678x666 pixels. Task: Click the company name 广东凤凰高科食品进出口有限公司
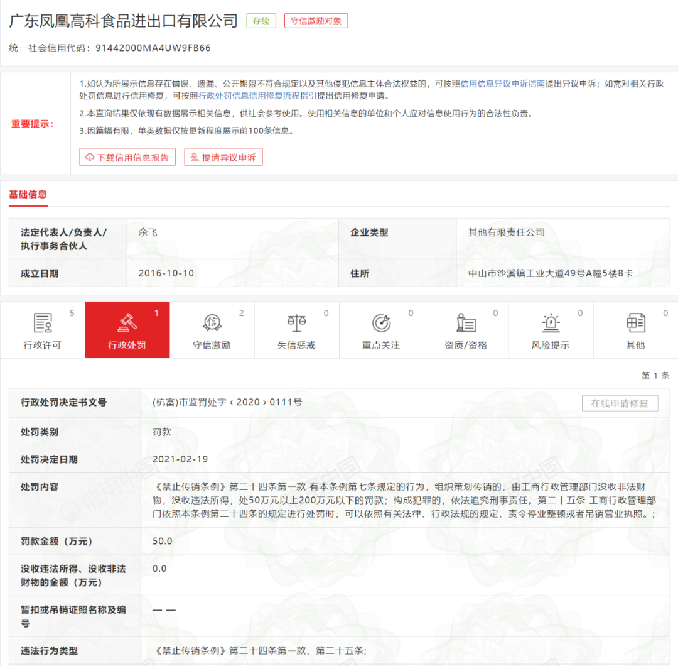coord(123,20)
